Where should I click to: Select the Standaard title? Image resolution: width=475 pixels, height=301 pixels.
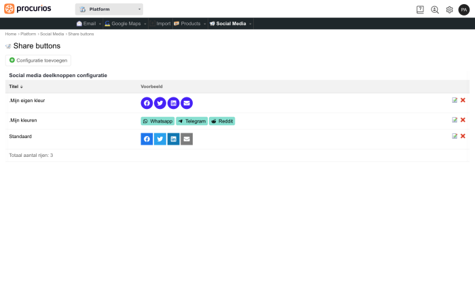click(20, 137)
